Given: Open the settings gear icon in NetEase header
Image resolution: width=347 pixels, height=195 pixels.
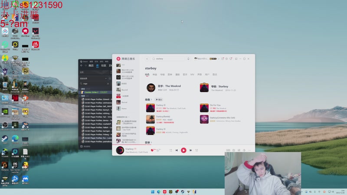Looking at the screenshot, I should click(x=226, y=59).
